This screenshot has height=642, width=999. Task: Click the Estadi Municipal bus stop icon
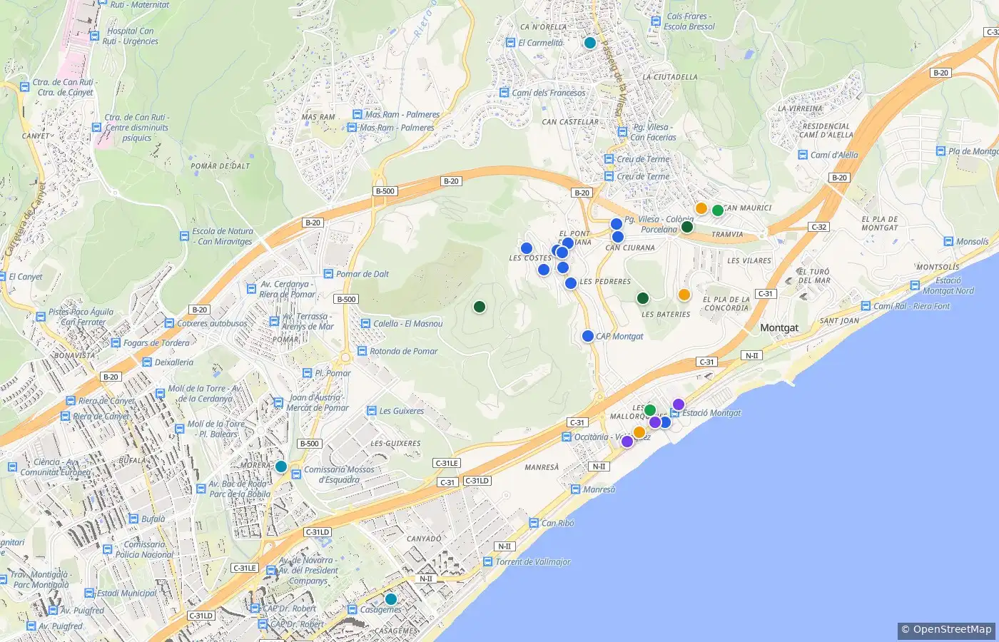[x=88, y=593]
